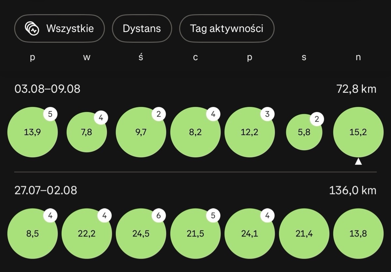This screenshot has height=272, width=391.
Task: Open the Wszystkie activity type filter
Action: point(59,28)
